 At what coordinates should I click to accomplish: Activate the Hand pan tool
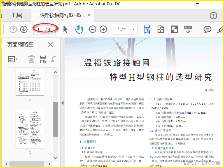pyautogui.click(x=79, y=29)
